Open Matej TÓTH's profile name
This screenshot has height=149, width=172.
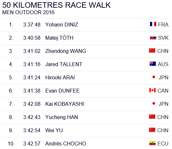tap(59, 38)
